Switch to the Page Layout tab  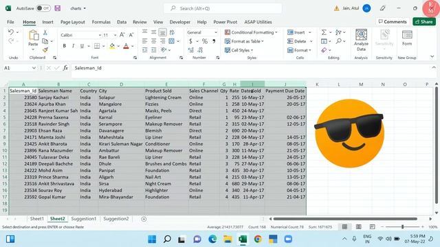(x=73, y=22)
